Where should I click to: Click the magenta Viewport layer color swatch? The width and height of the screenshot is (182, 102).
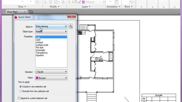[x=83, y=2]
